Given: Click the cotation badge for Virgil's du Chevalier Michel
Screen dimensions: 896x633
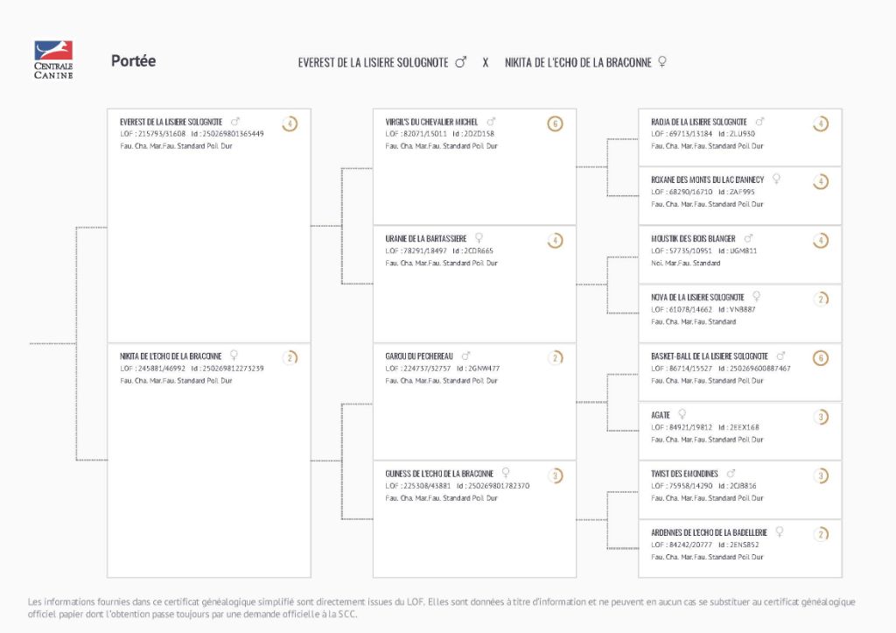Looking at the screenshot, I should point(555,123).
